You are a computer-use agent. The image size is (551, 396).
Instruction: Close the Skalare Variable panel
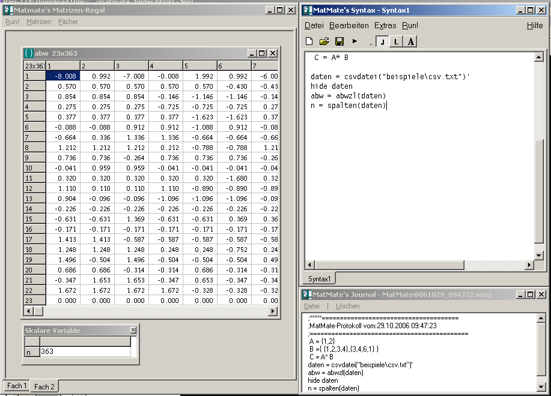pyautogui.click(x=133, y=331)
